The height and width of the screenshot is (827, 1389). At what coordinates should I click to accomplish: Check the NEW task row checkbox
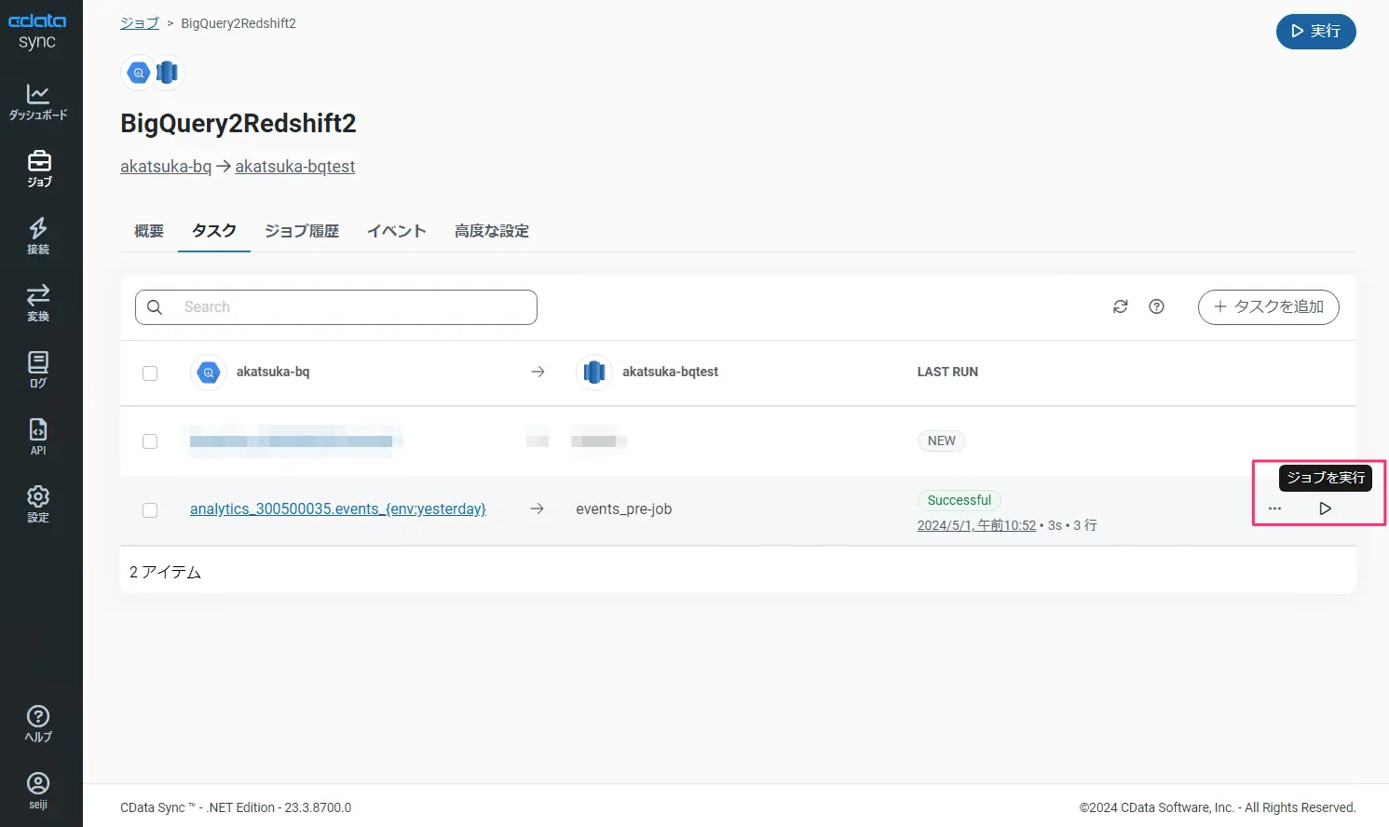(150, 441)
